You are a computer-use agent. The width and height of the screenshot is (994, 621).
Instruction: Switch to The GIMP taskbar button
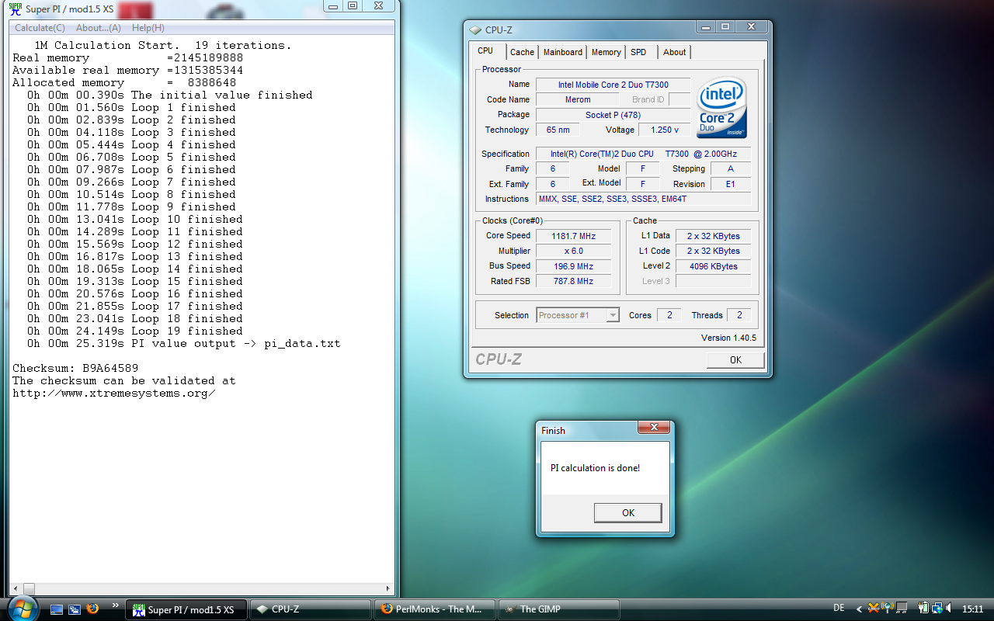tap(558, 609)
